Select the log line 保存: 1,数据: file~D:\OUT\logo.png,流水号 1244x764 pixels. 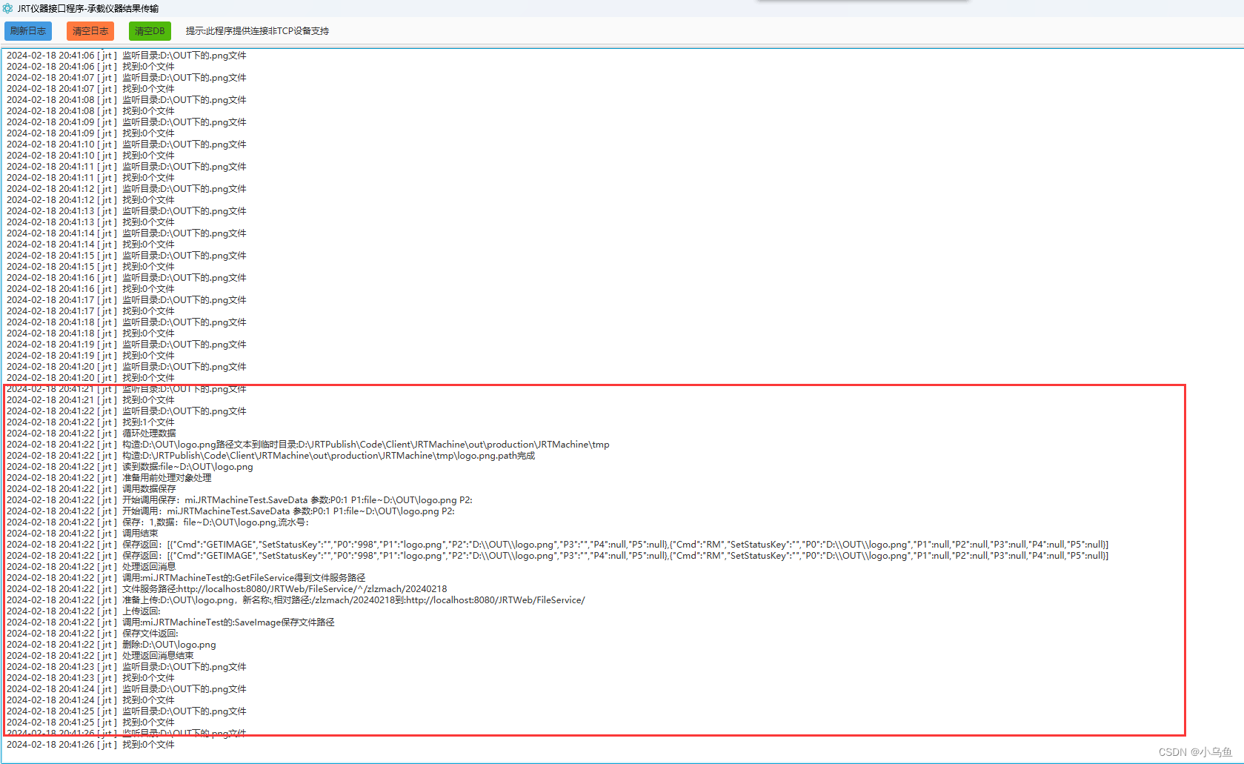coord(158,522)
